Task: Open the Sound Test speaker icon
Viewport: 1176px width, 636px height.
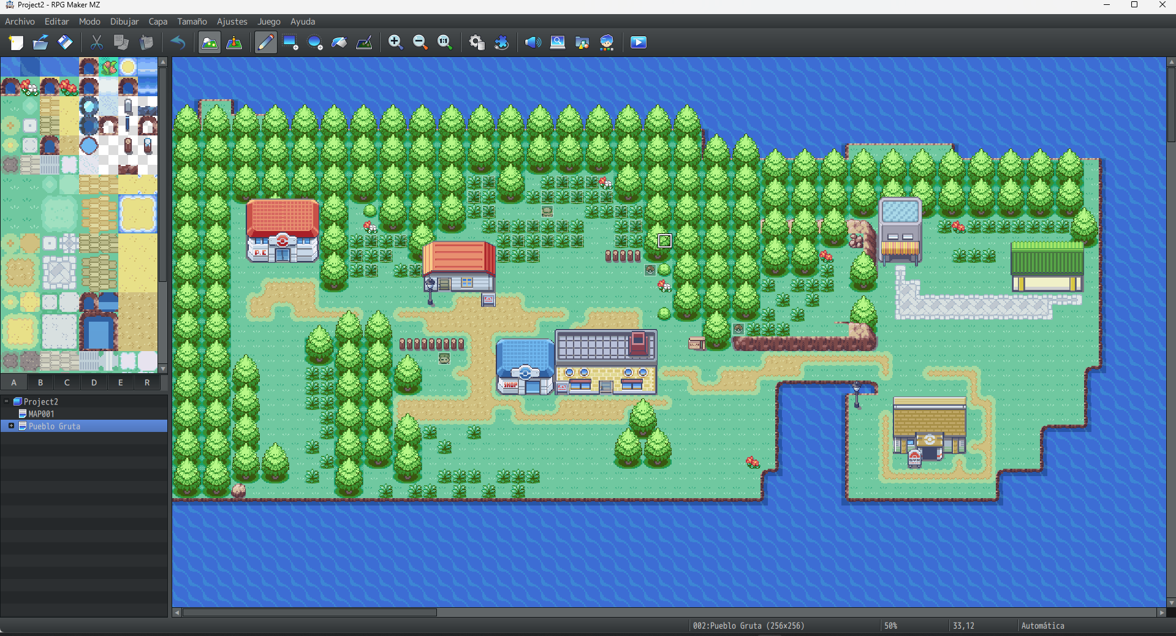Action: coord(533,42)
